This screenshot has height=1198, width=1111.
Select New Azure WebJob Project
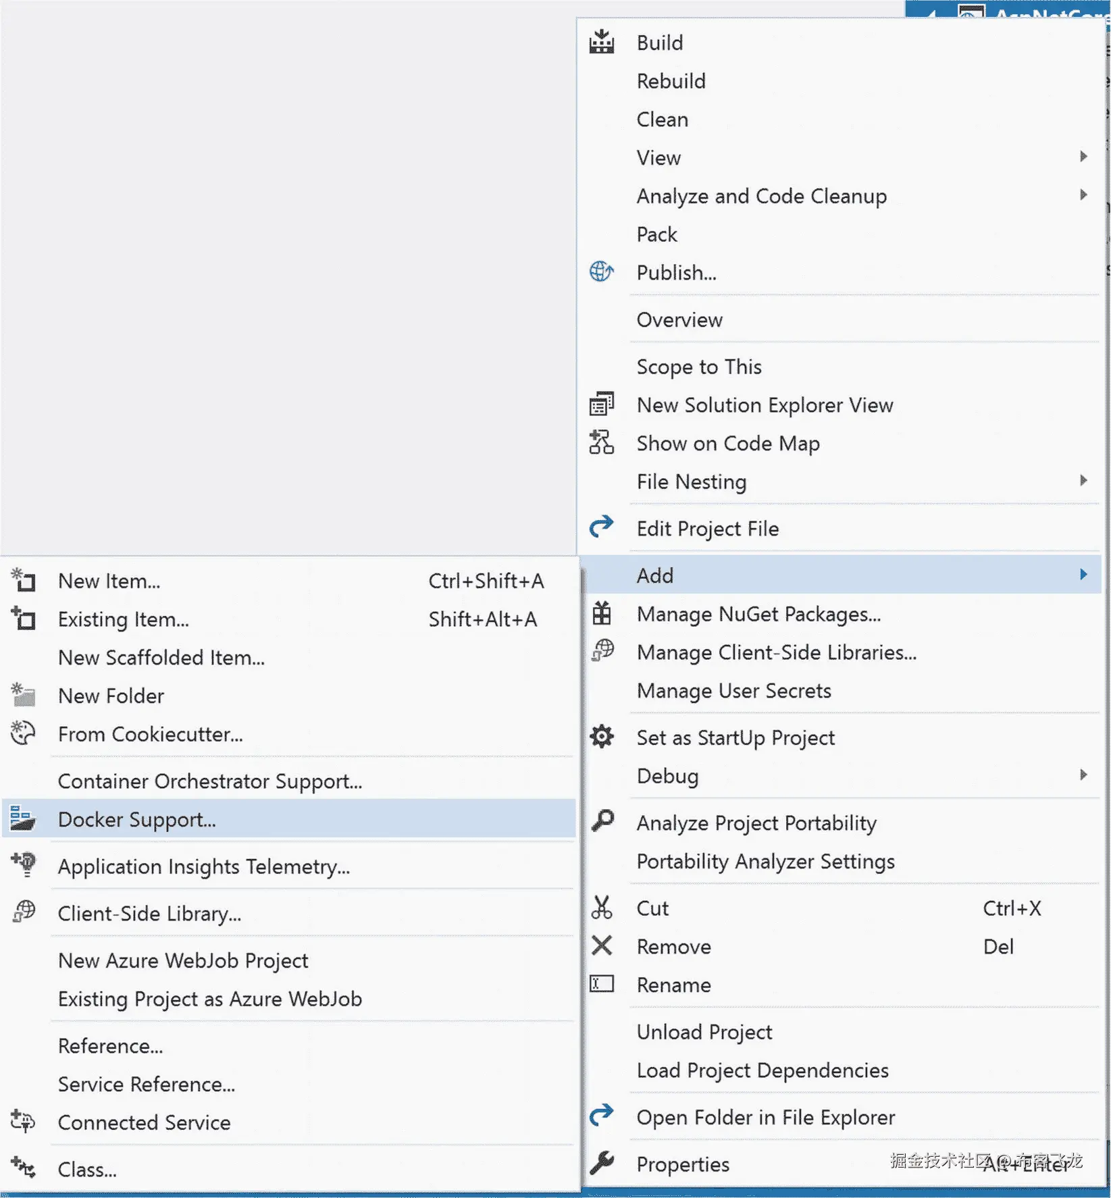coord(183,961)
